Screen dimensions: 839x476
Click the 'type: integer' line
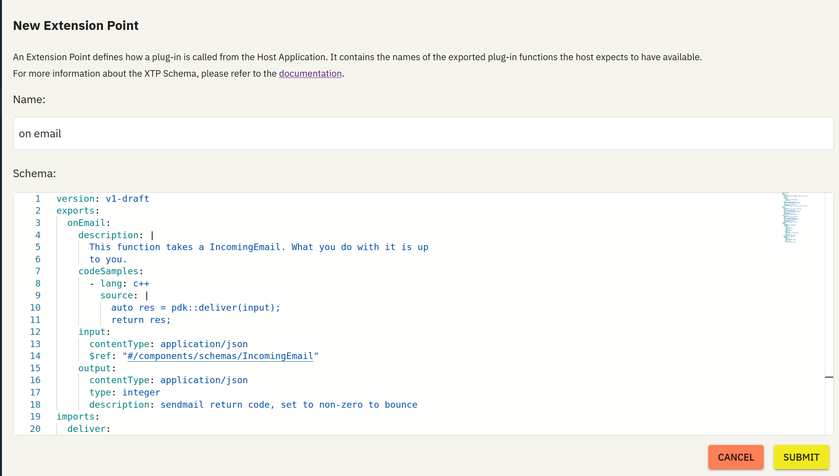click(x=125, y=392)
